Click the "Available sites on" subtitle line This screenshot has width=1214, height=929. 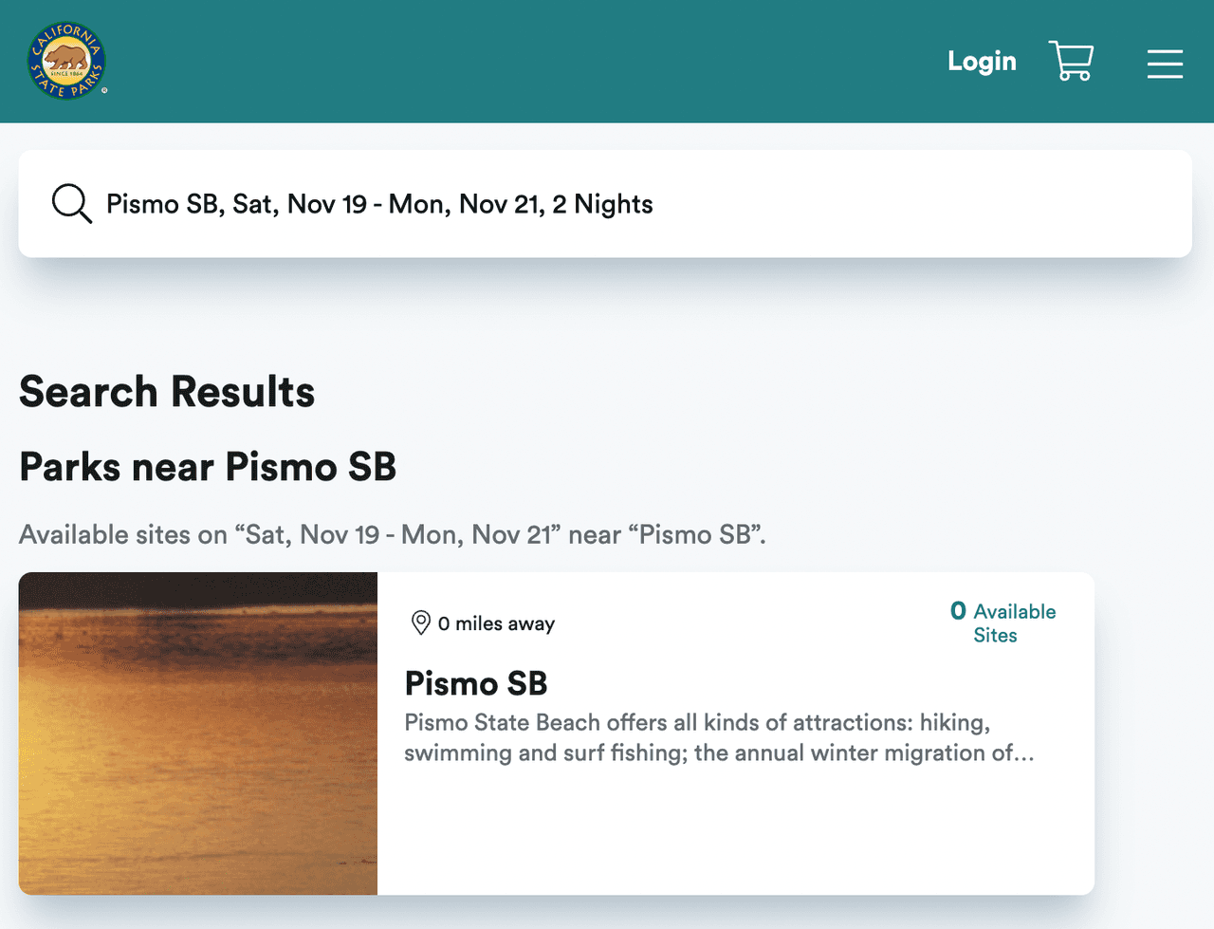tap(392, 535)
